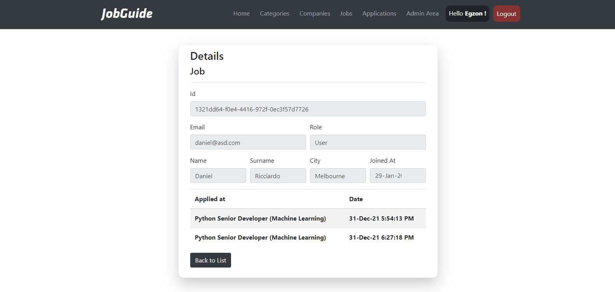Image resolution: width=615 pixels, height=292 pixels.
Task: Click the Role field showing User
Action: (x=368, y=143)
